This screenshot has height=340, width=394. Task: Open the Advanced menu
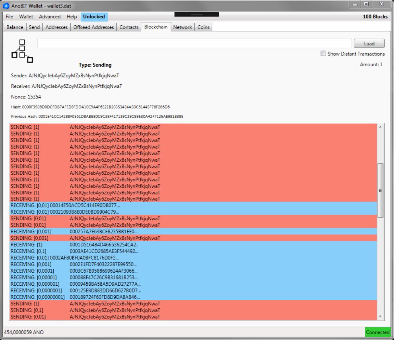click(x=50, y=16)
